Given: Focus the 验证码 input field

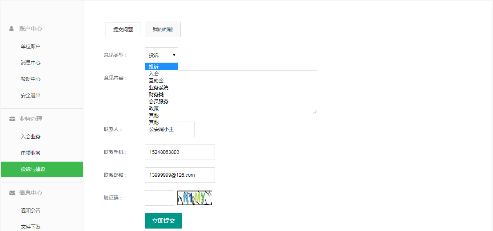Looking at the screenshot, I should (159, 198).
